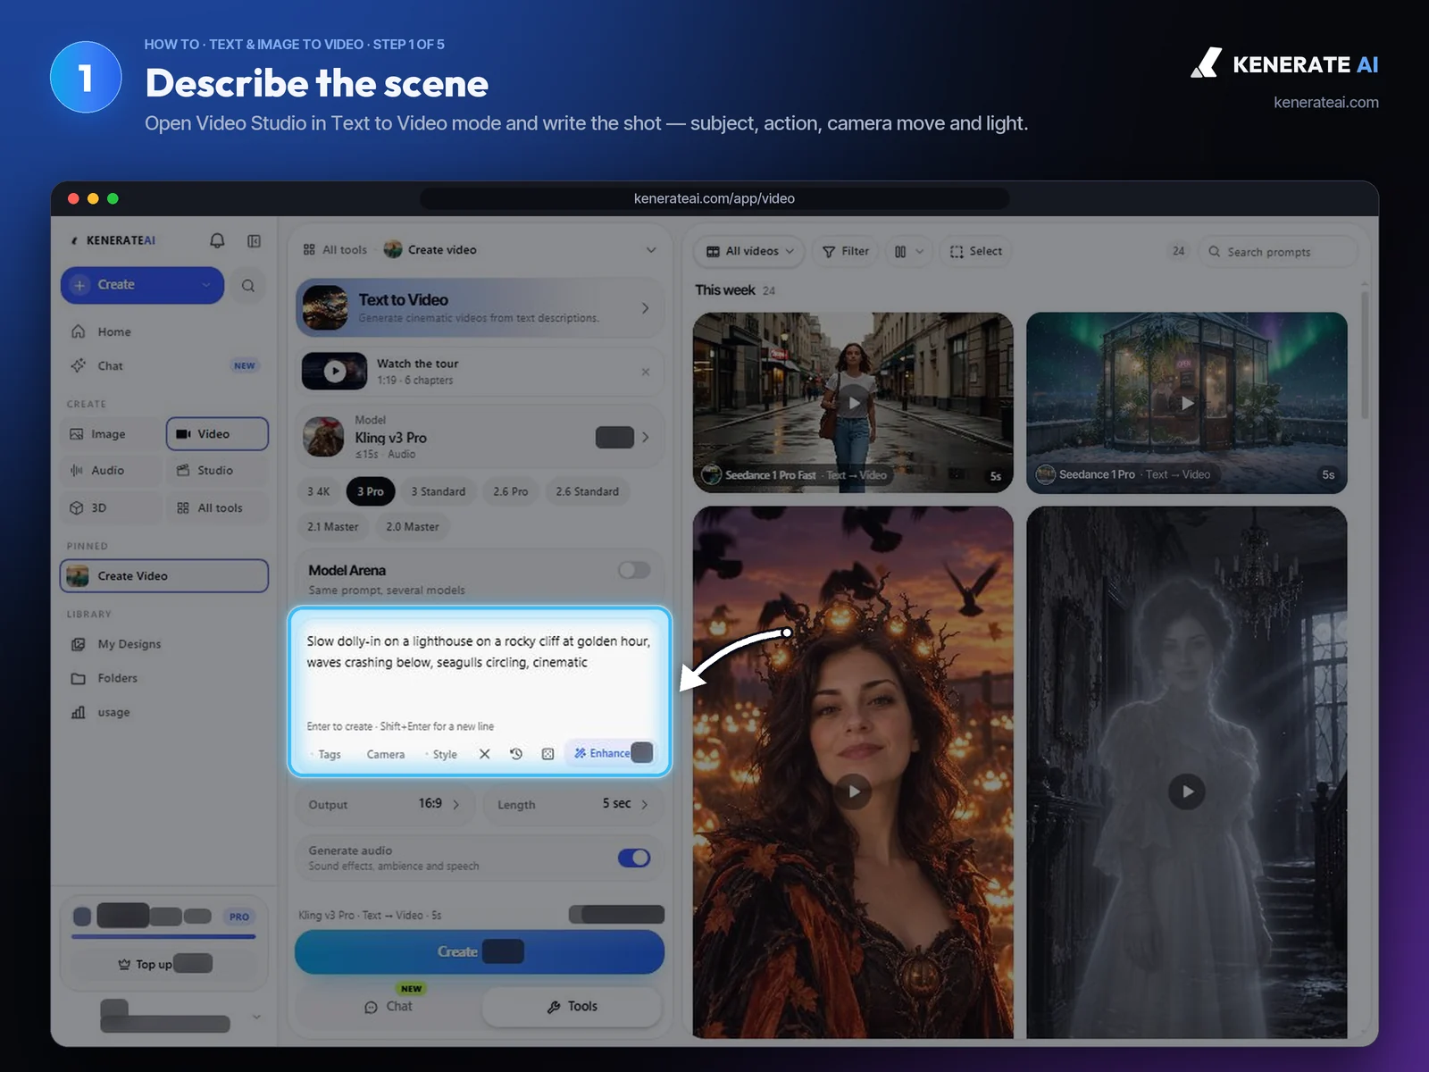Select the 2.6 Pro model chip
This screenshot has height=1072, width=1429.
(511, 491)
